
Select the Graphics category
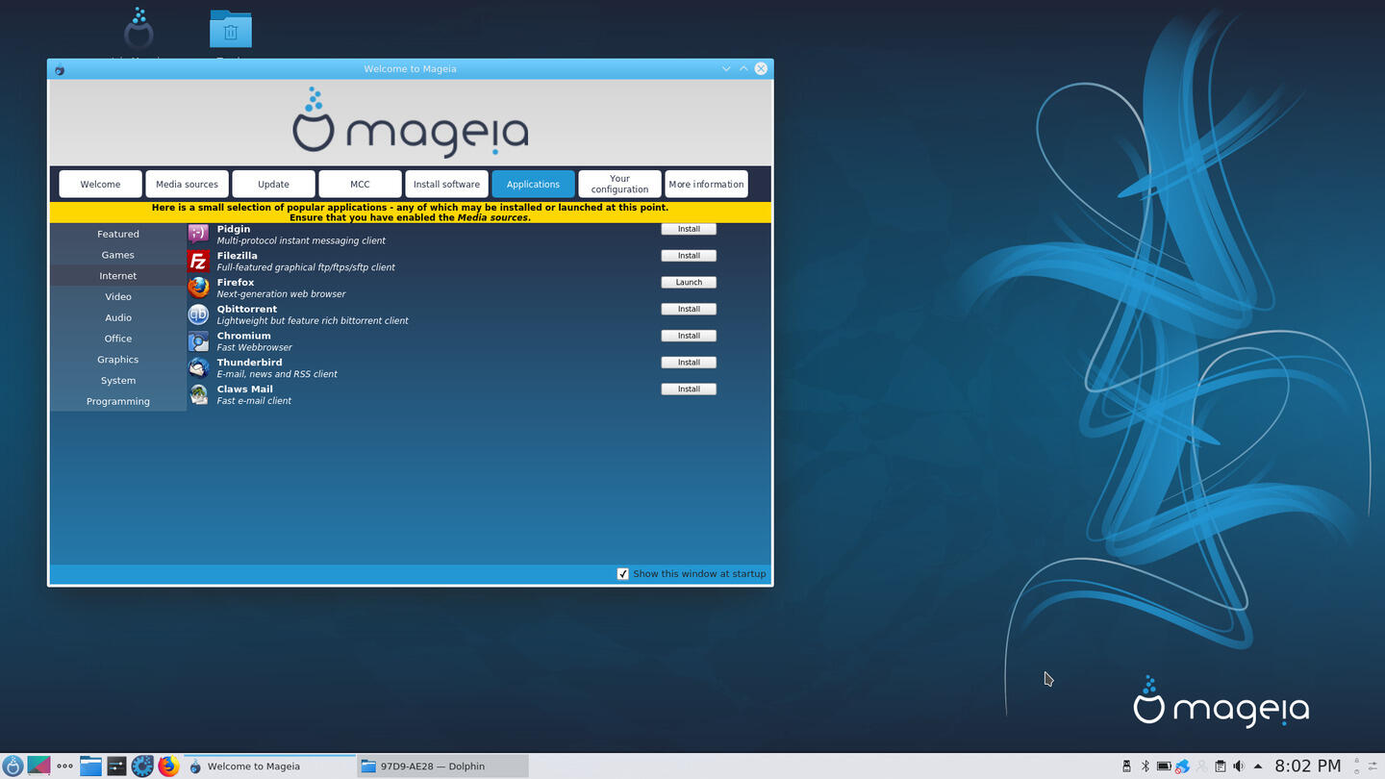coord(118,360)
